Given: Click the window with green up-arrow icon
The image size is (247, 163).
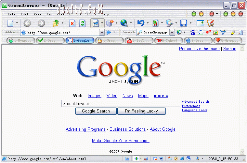Looking at the screenshot, I should coord(200,23).
